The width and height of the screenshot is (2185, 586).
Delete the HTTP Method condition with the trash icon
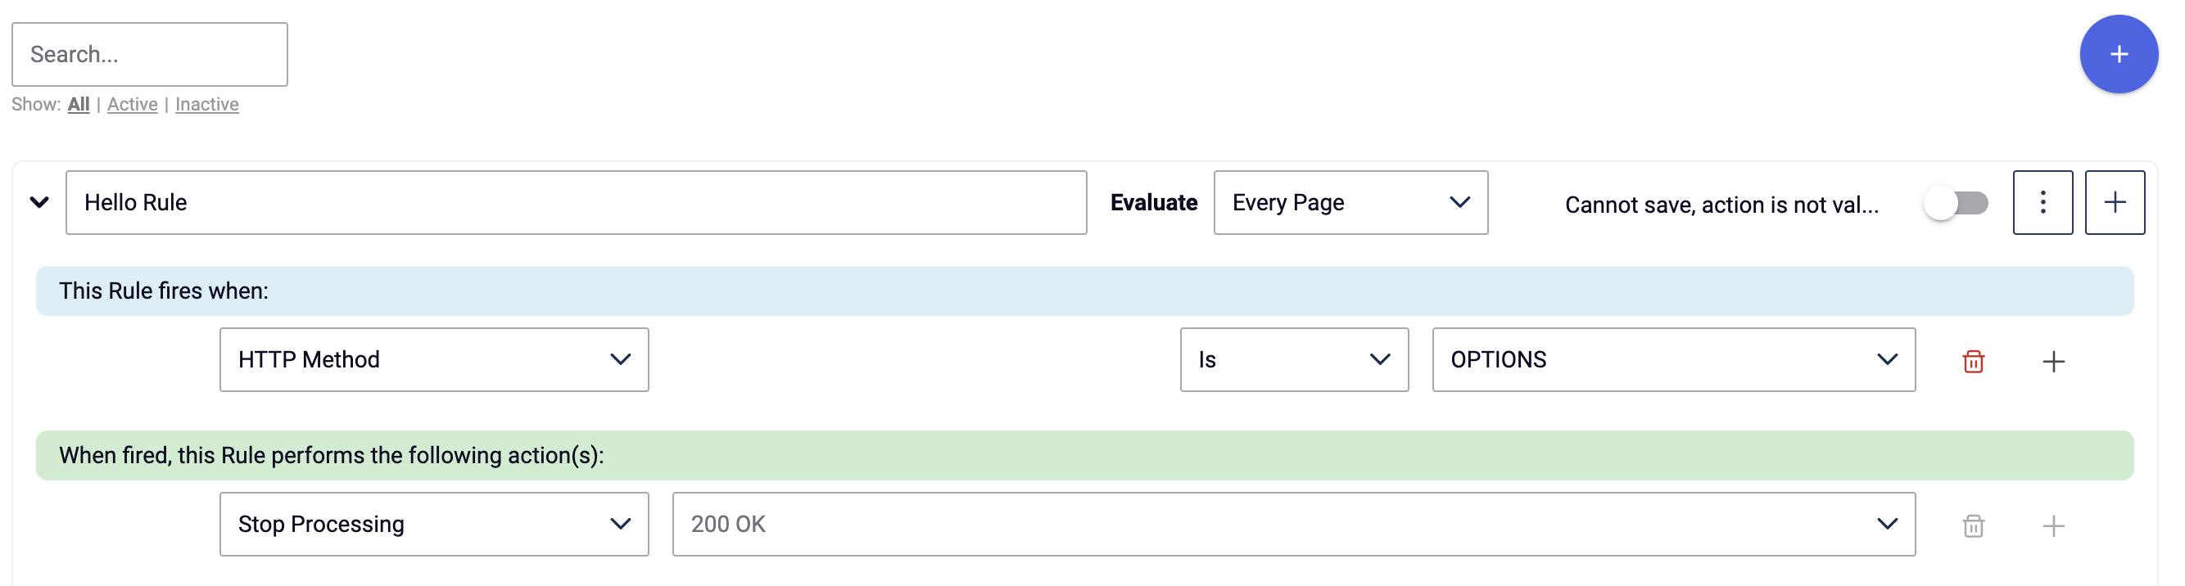(x=1972, y=360)
